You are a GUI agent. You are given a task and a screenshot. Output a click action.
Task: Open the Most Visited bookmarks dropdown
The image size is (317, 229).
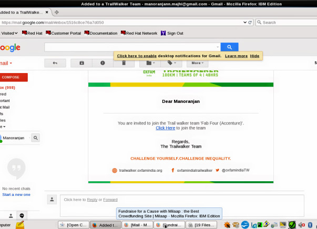pos(9,33)
